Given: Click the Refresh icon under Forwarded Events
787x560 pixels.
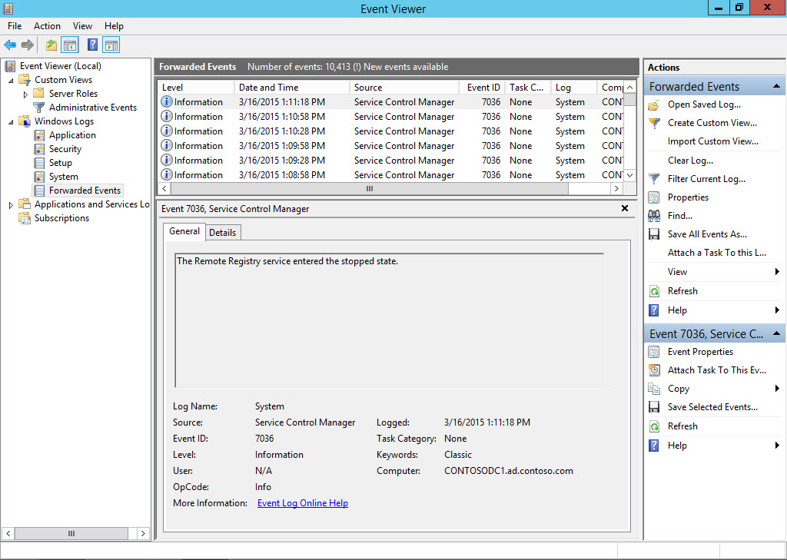Looking at the screenshot, I should point(655,290).
